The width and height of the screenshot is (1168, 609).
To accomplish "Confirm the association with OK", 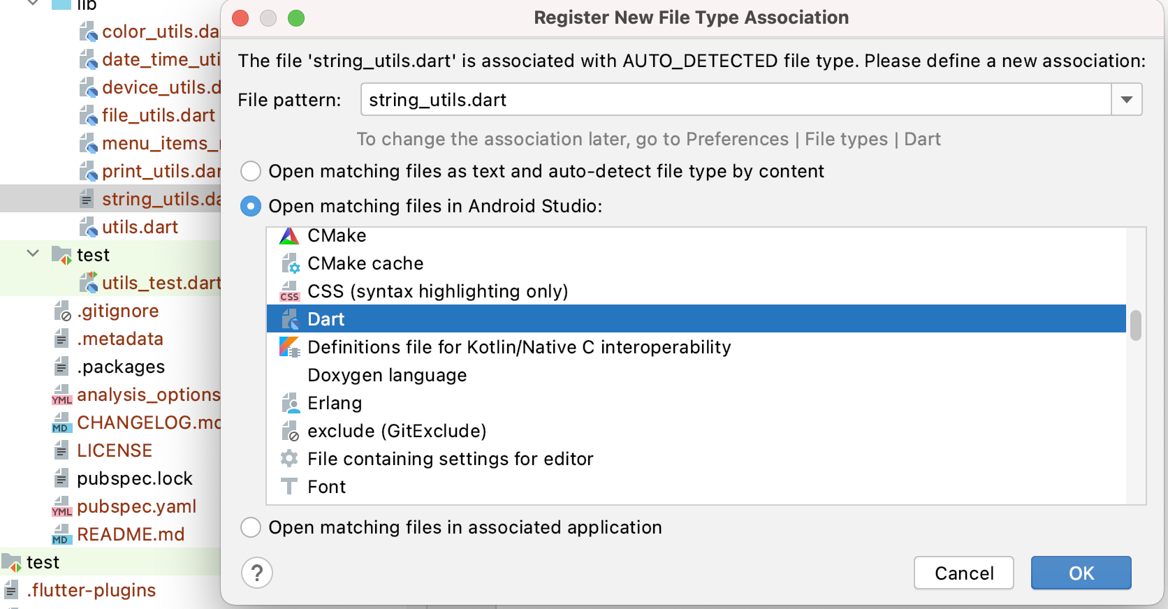I will [1081, 573].
